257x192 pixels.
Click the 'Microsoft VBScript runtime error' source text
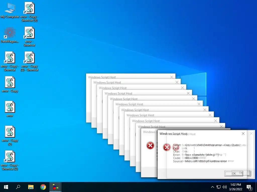206,161
